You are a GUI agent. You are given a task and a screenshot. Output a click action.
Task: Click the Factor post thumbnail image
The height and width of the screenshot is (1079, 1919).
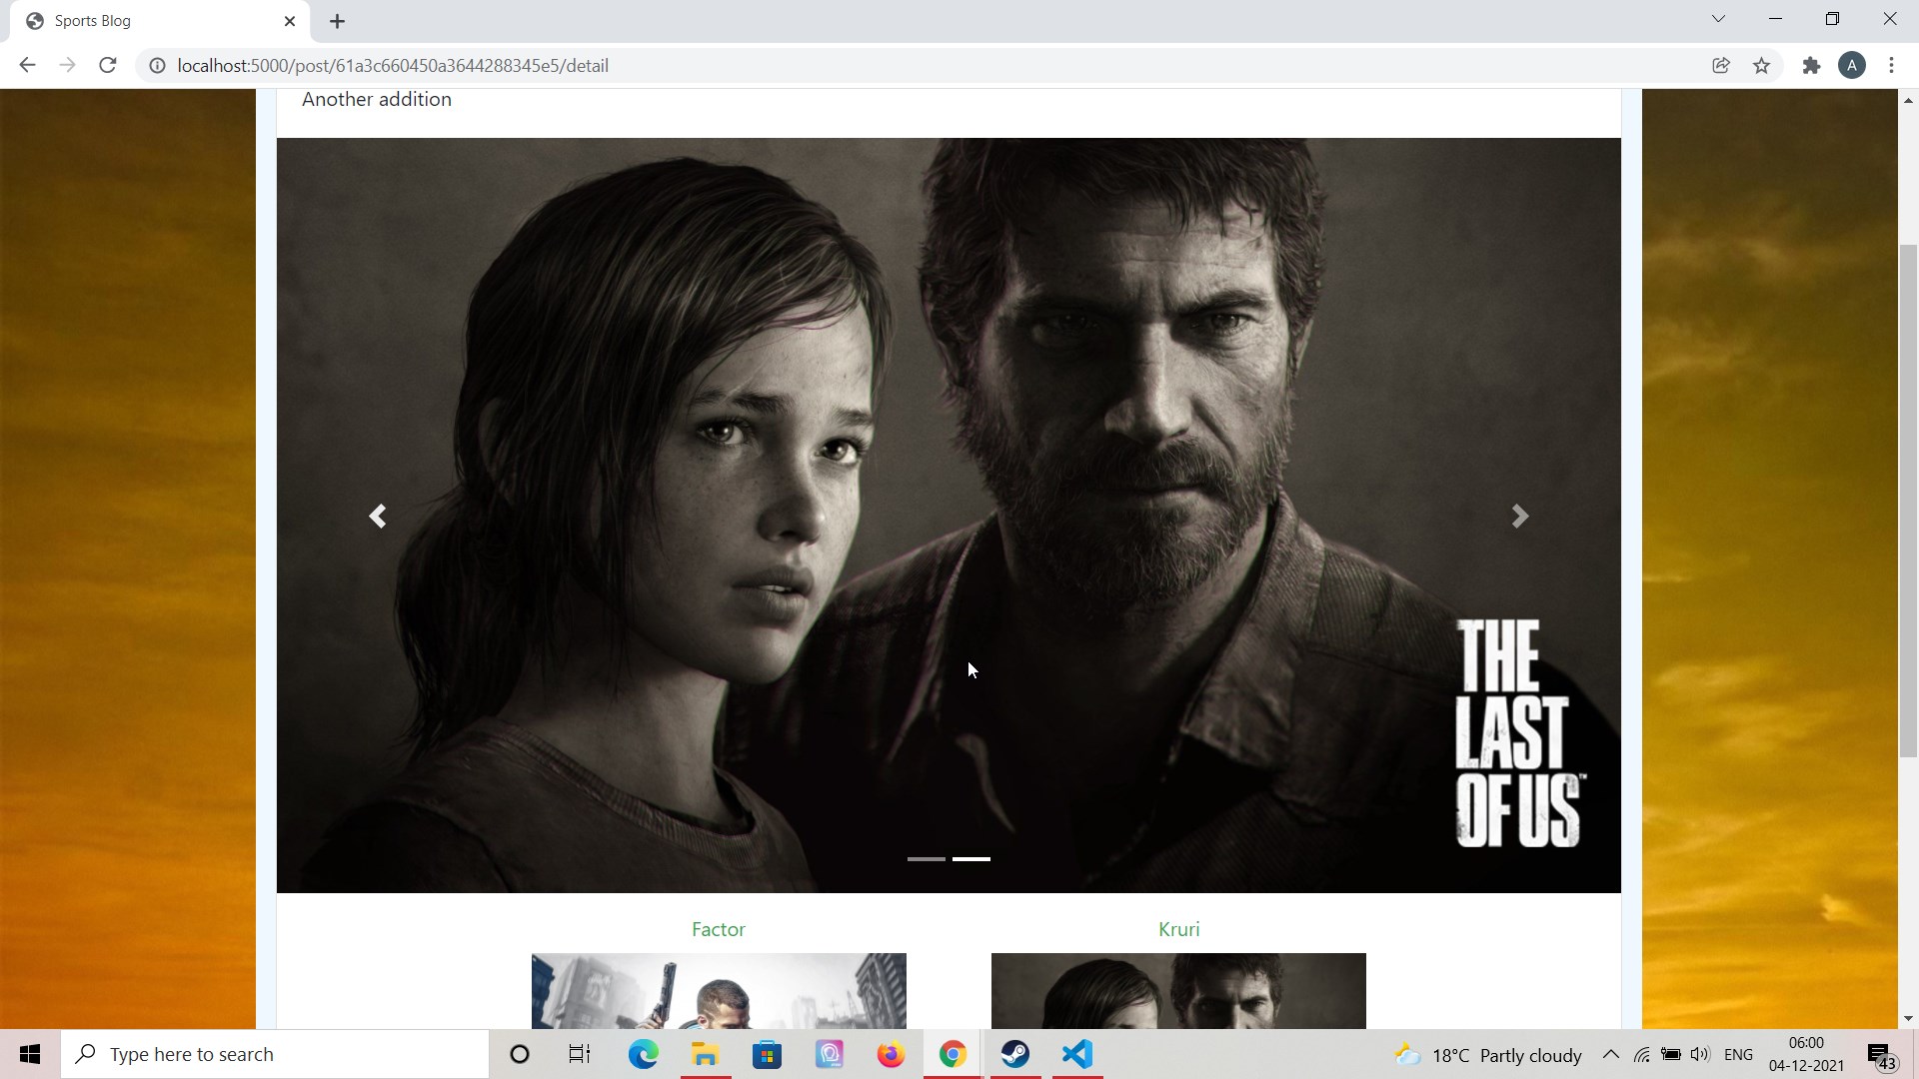coord(719,990)
